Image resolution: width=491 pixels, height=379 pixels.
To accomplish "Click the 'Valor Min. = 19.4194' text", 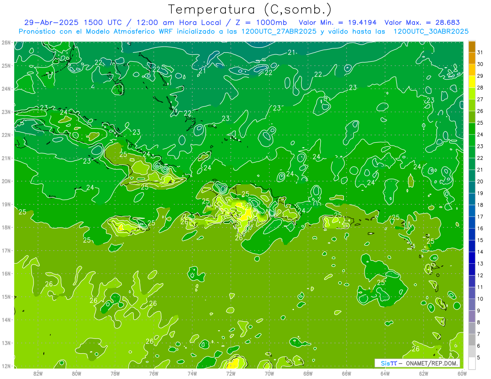I will (x=338, y=22).
